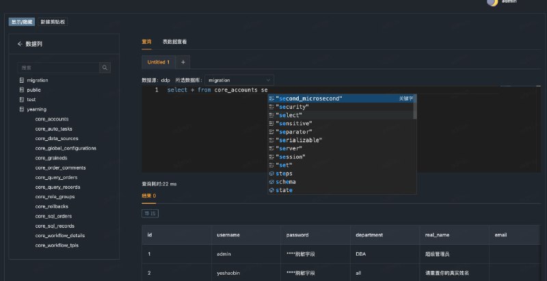The height and width of the screenshot is (281, 547).
Task: Select the core_graineds table
Action: (x=51, y=158)
